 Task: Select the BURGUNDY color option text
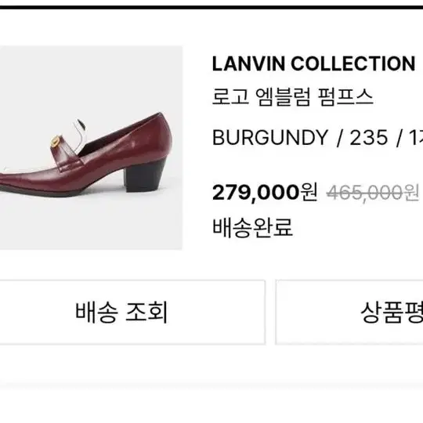[270, 138]
